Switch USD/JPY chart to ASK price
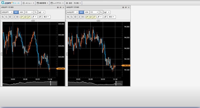This screenshot has width=200, height=108. coord(21,12)
